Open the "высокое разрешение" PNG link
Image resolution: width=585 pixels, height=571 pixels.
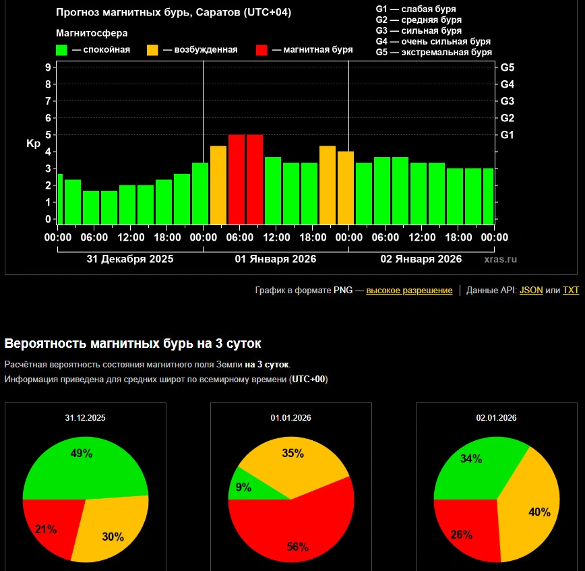[409, 291]
